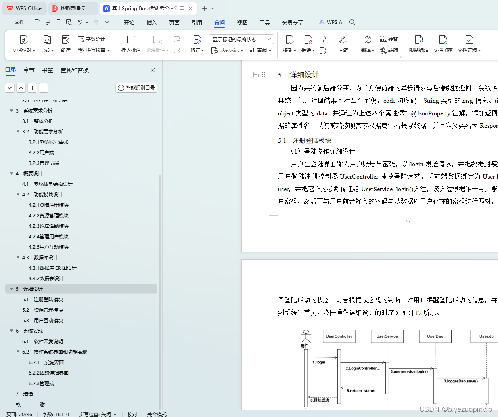The height and width of the screenshot is (417, 498).
Task: Go to 7 结语 in outline
Action: point(24,394)
